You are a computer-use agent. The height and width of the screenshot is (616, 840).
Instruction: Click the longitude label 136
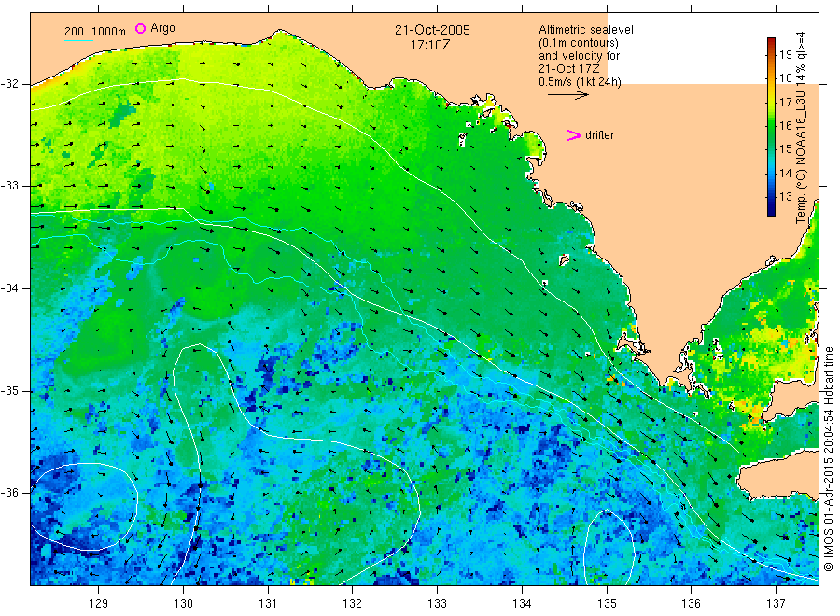coord(691,604)
